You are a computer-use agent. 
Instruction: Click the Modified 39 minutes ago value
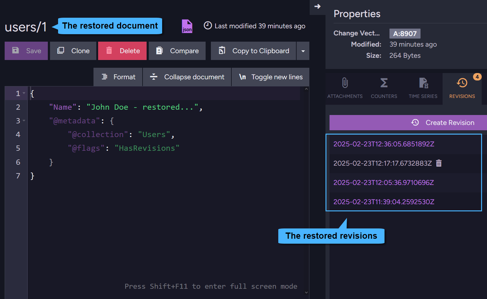pyautogui.click(x=413, y=44)
